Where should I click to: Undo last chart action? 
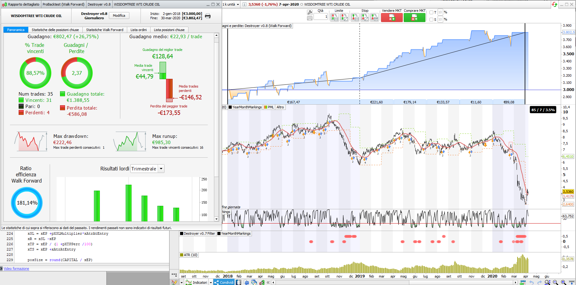tap(532, 282)
